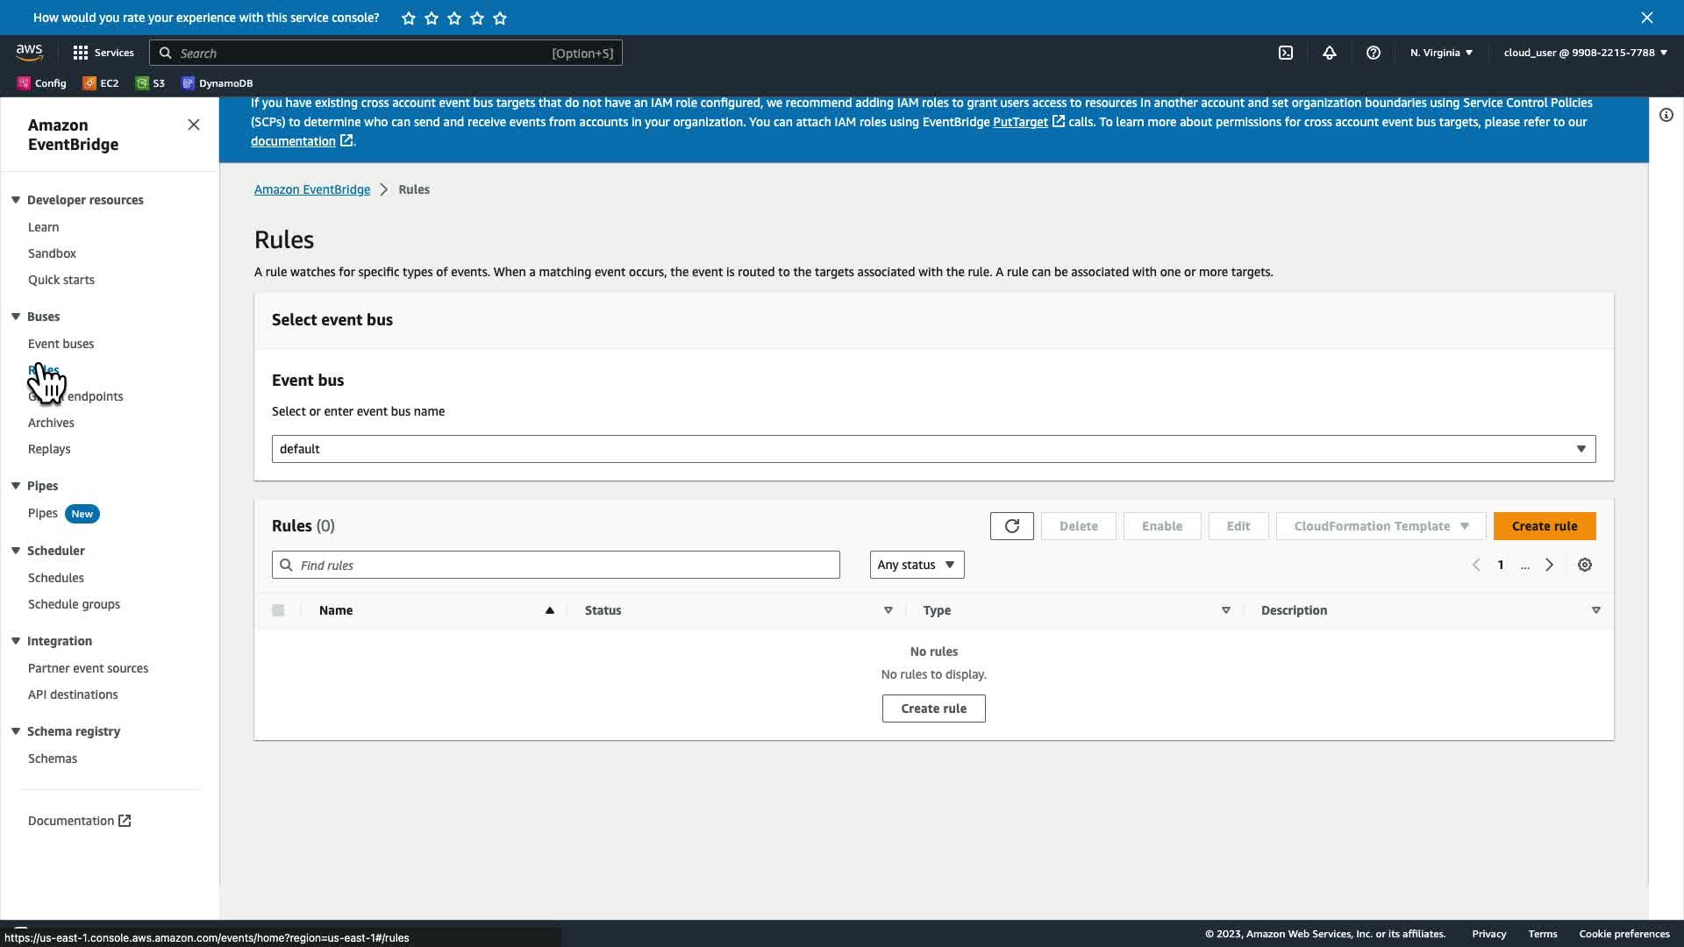Go to Event buses in sidebar

(61, 344)
